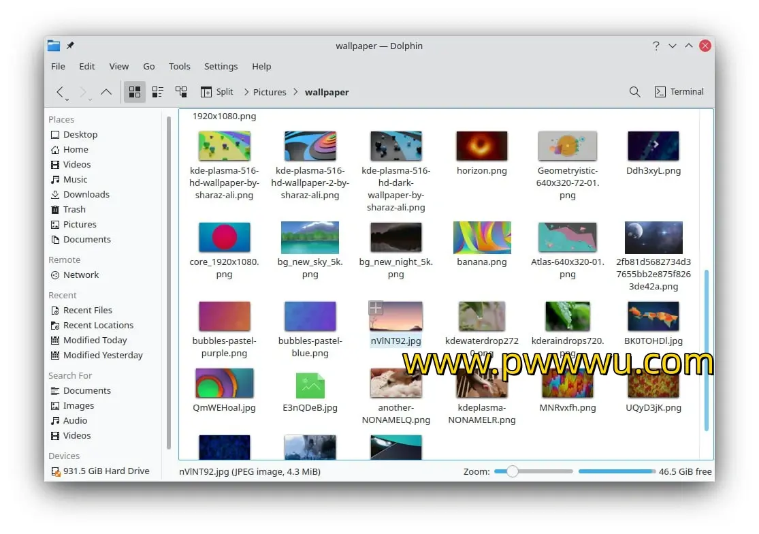
Task: Click the pin icon in title bar
Action: point(70,46)
